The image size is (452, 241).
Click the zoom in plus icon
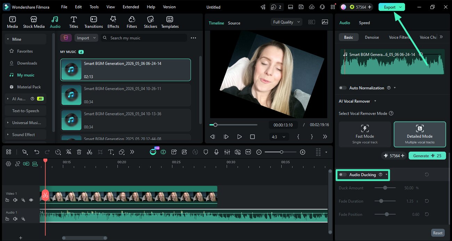pos(302,152)
